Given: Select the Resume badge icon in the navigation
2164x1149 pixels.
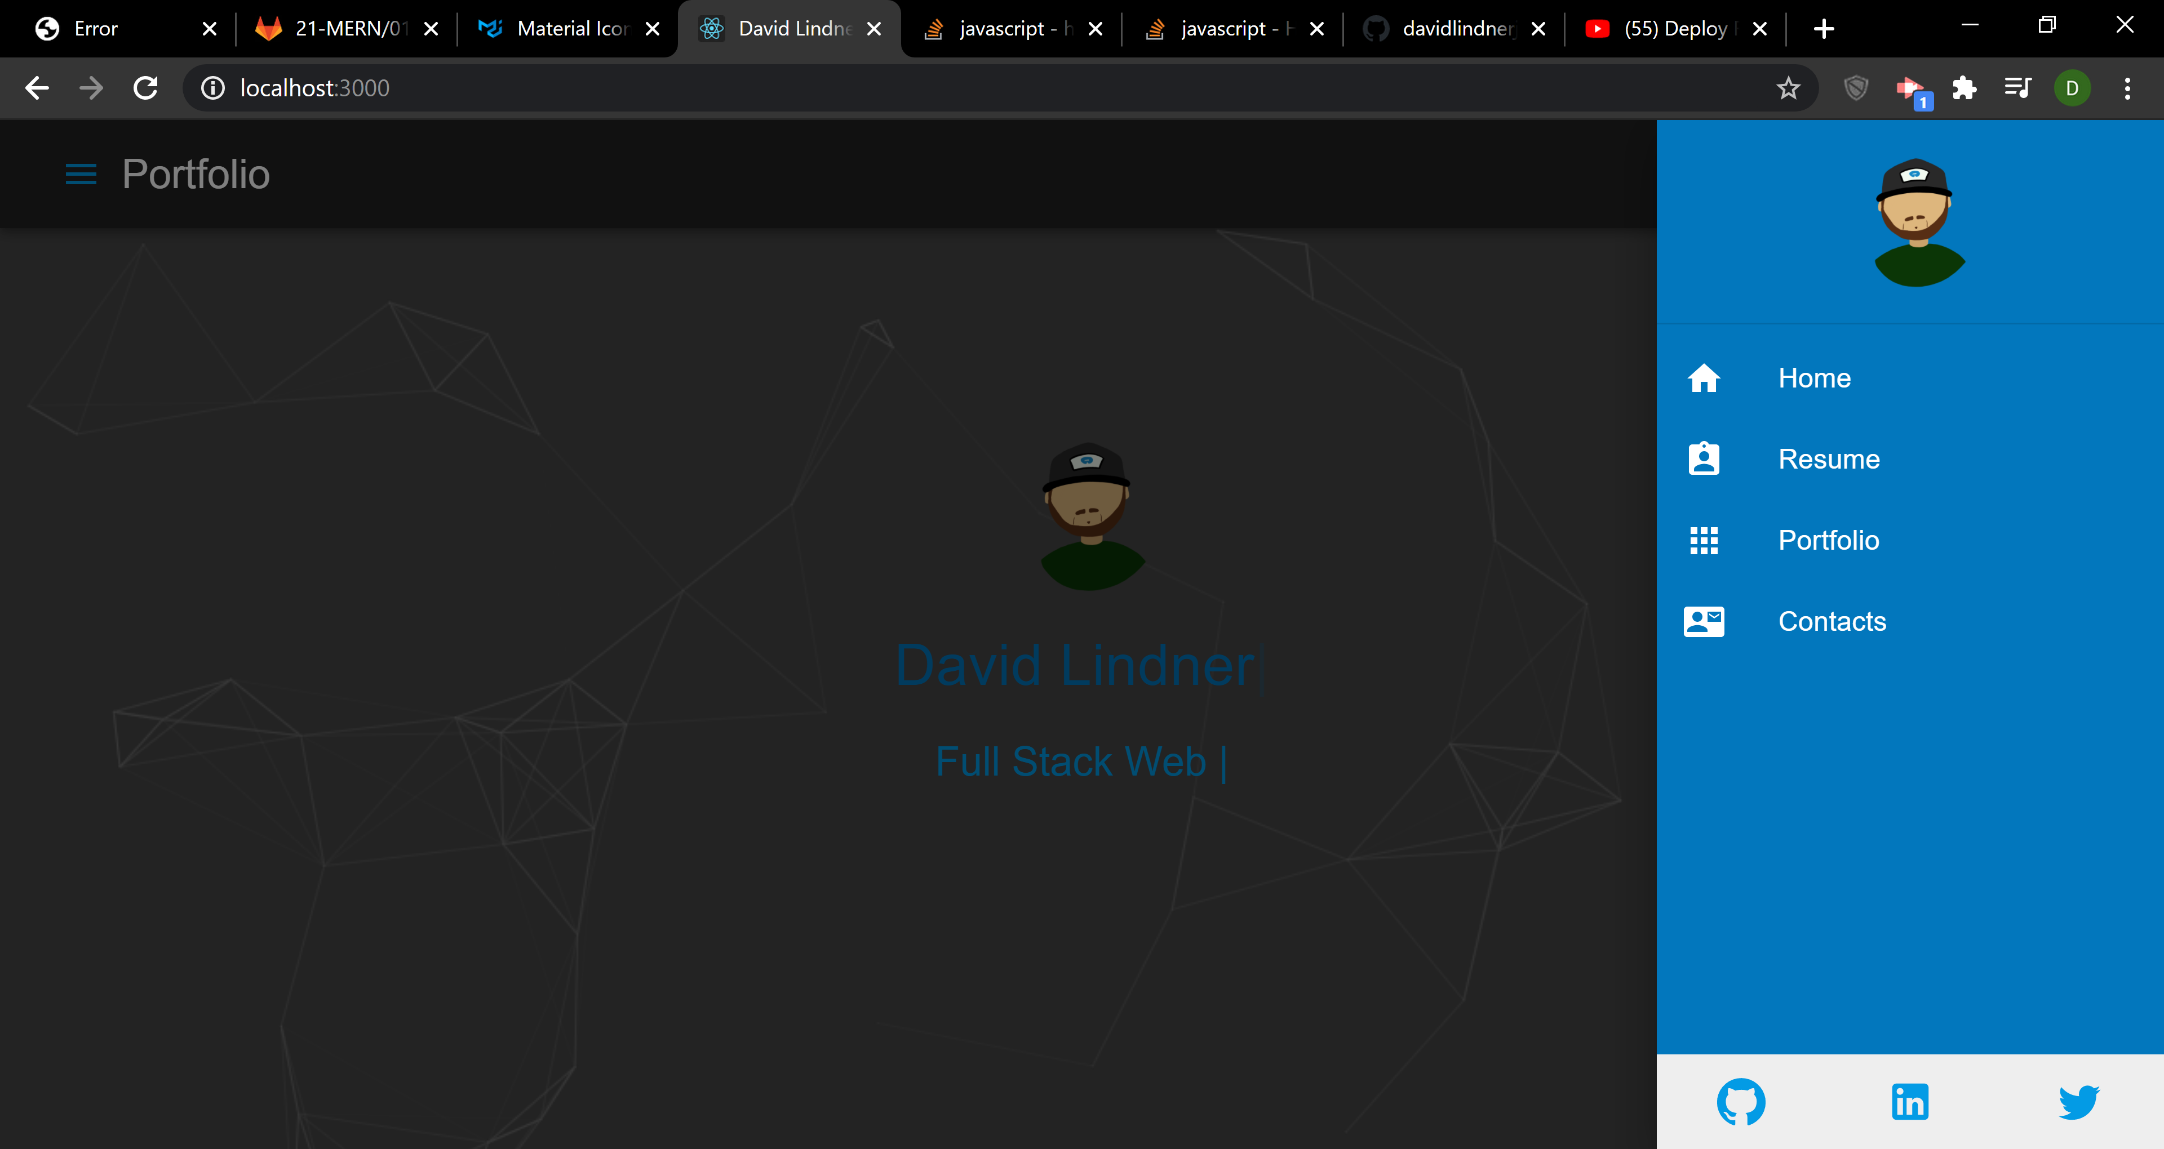Looking at the screenshot, I should (1705, 458).
